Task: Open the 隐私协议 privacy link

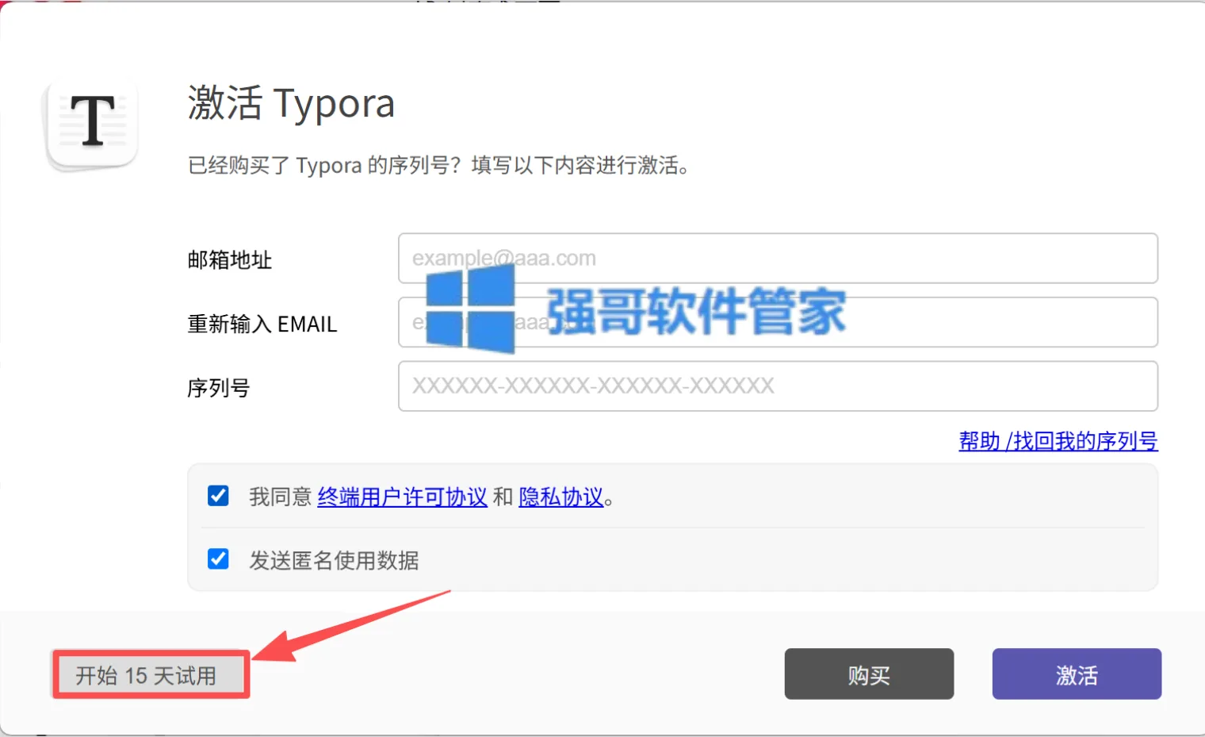Action: click(561, 497)
